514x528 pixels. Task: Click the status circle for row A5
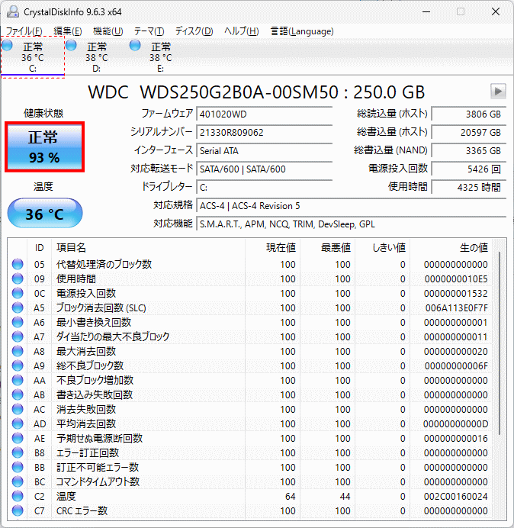tap(18, 307)
